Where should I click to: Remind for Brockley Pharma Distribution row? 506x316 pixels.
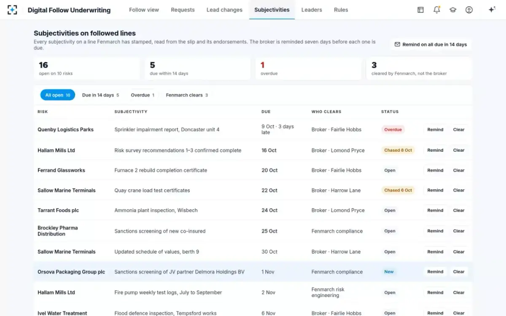(435, 231)
